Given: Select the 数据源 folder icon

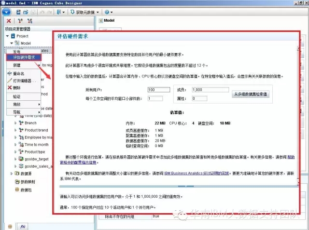Looking at the screenshot, I should pyautogui.click(x=17, y=173).
